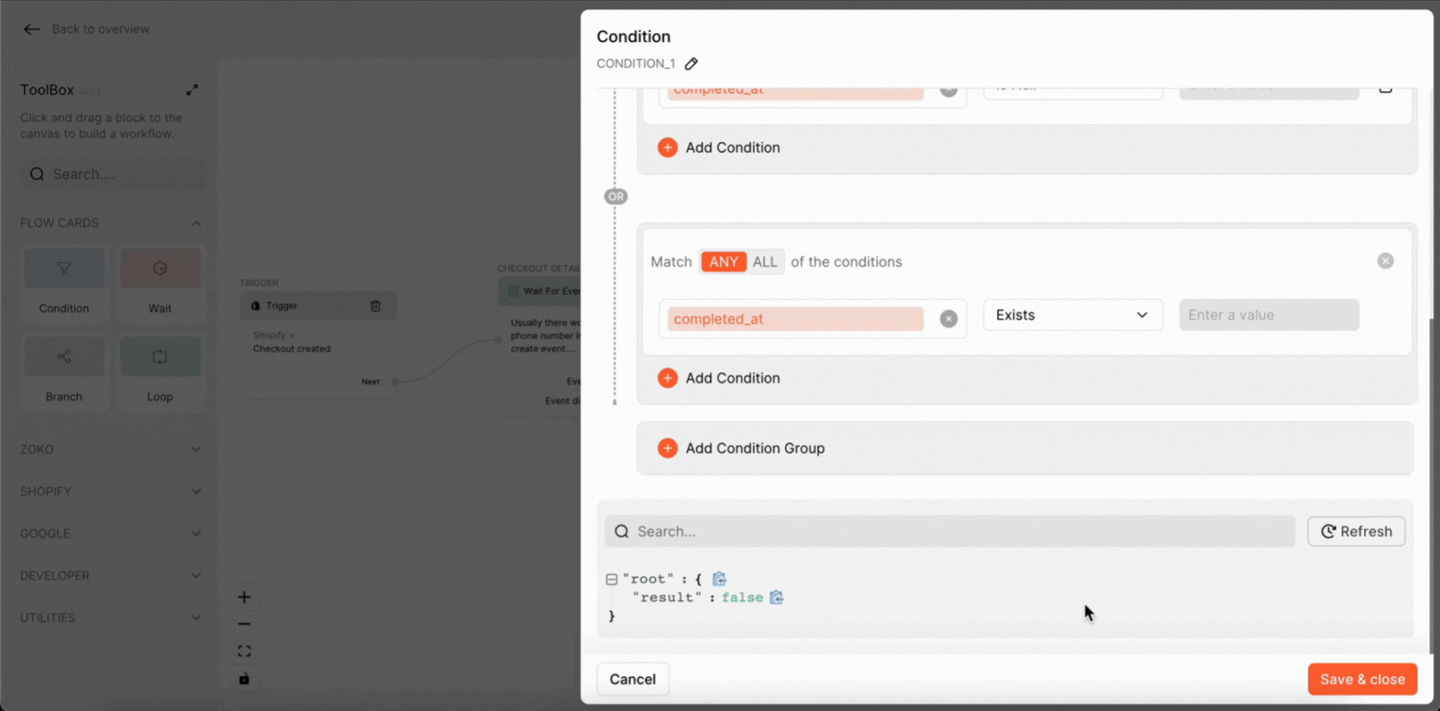Clear completed_at variable next to Exists dropdown

click(x=948, y=319)
